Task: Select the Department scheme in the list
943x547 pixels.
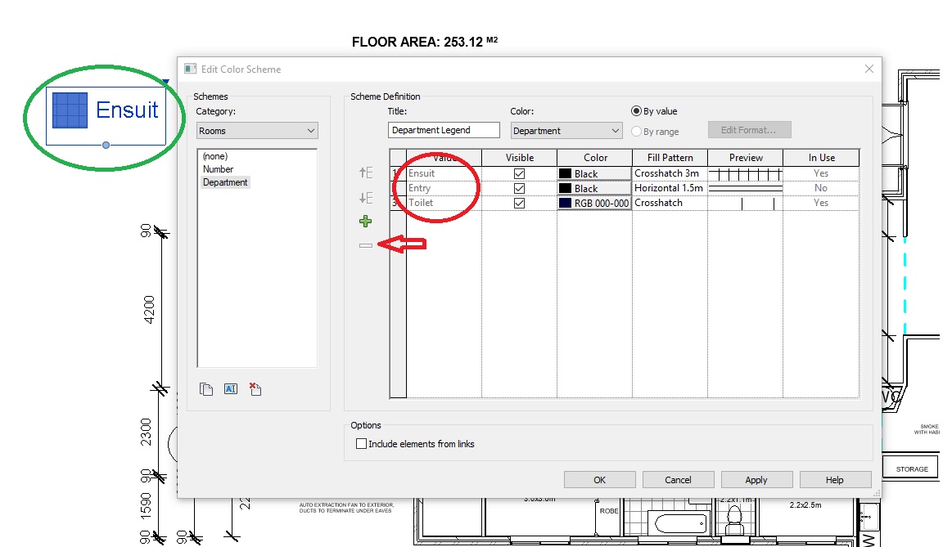Action: pos(225,182)
